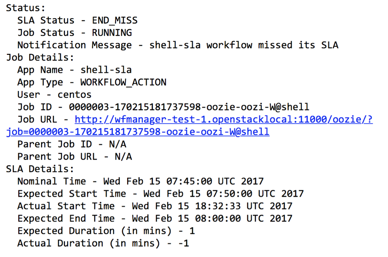
Task: Click the SLA Details heading
Action: 40,169
